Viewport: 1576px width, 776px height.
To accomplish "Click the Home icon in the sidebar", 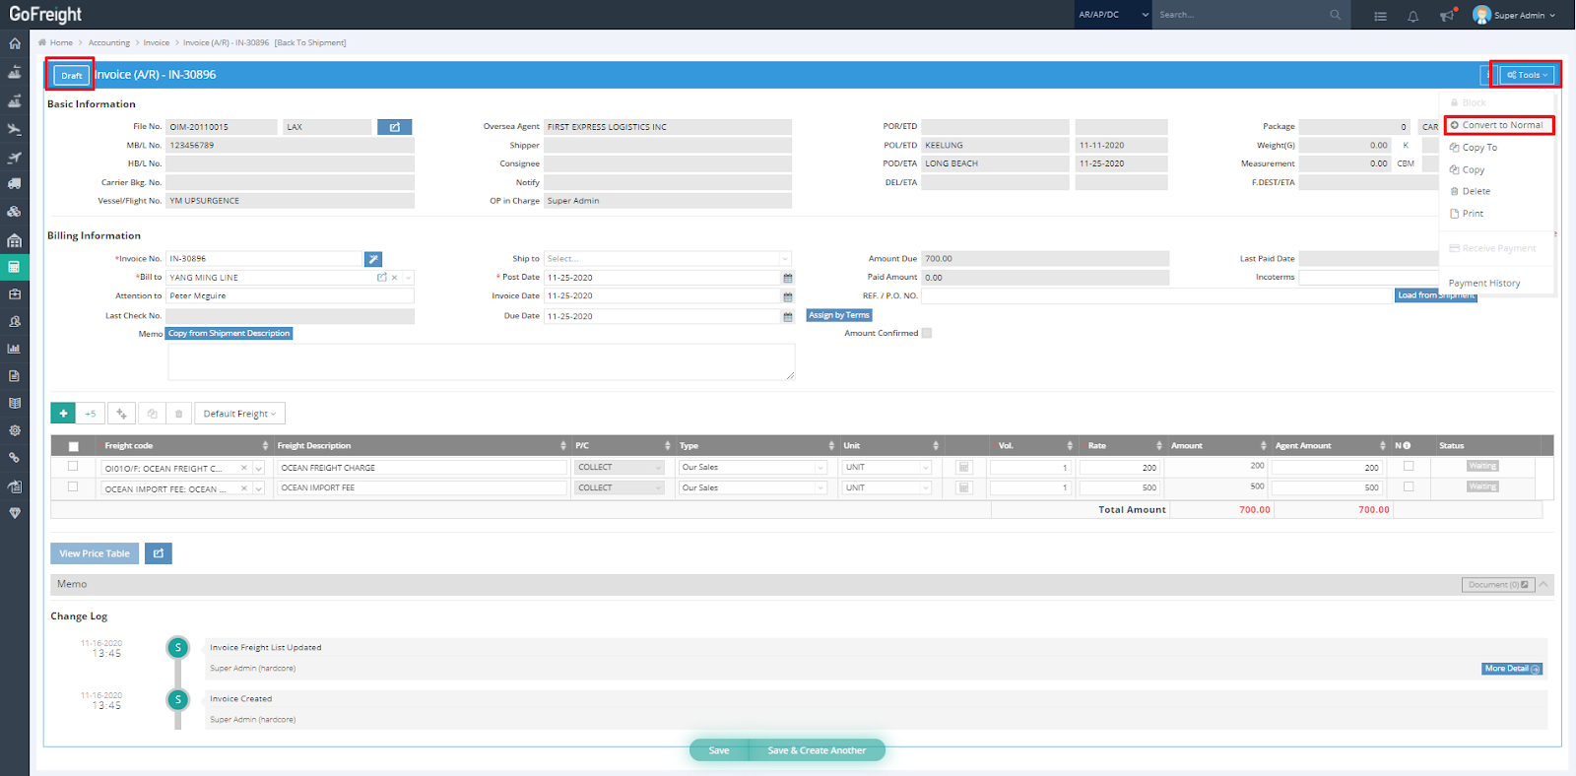I will [15, 43].
